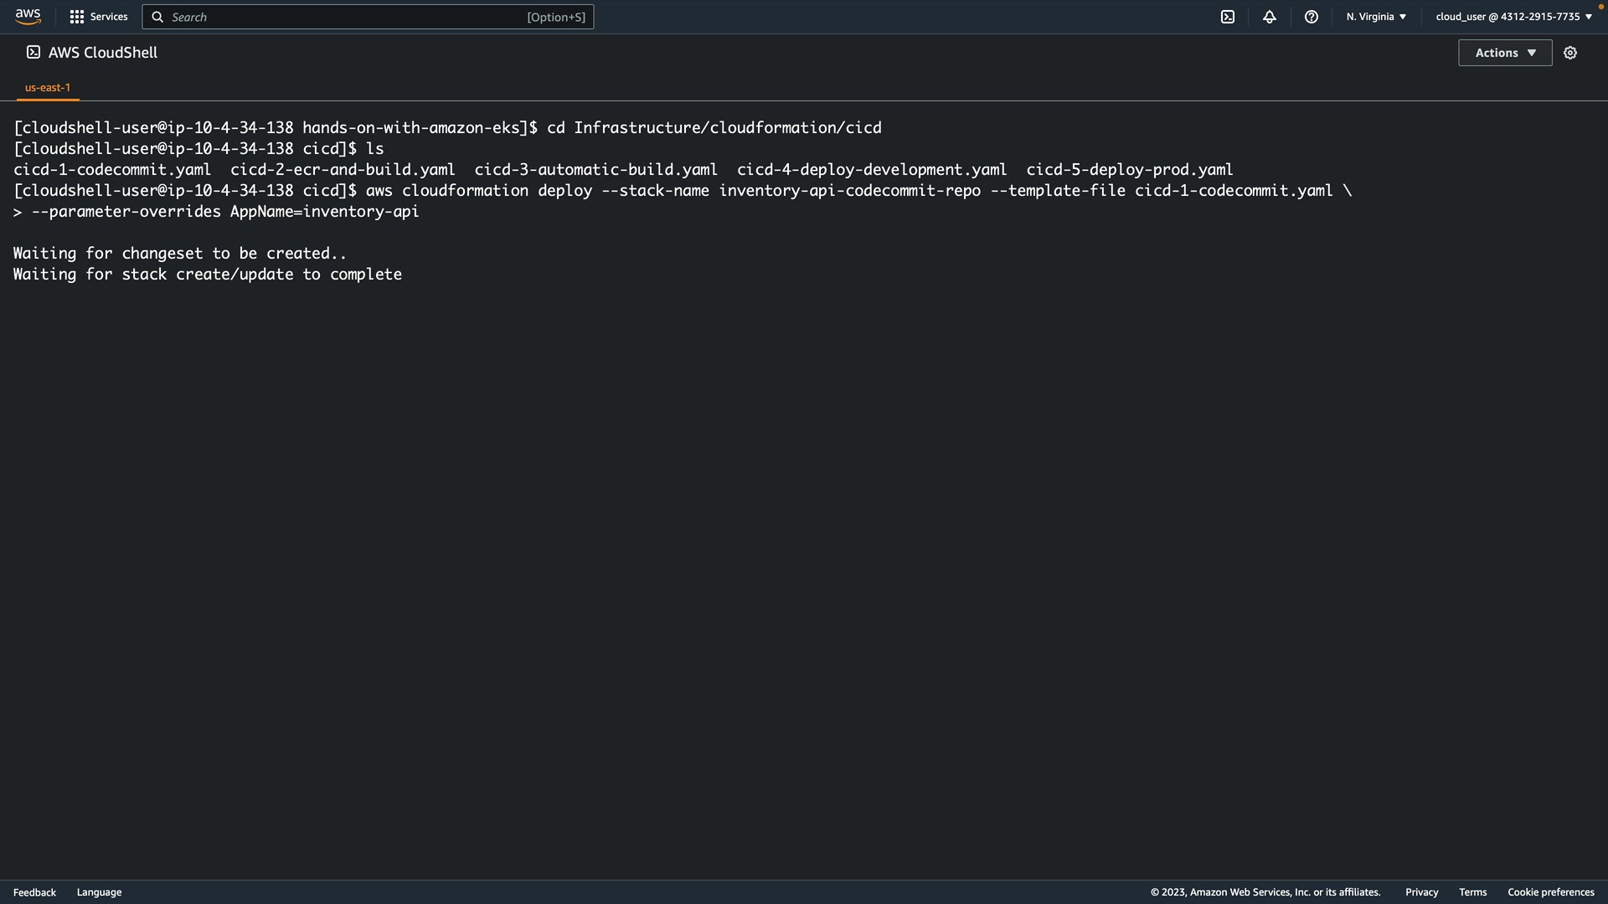
Task: Click the AWS logo home icon
Action: (28, 17)
